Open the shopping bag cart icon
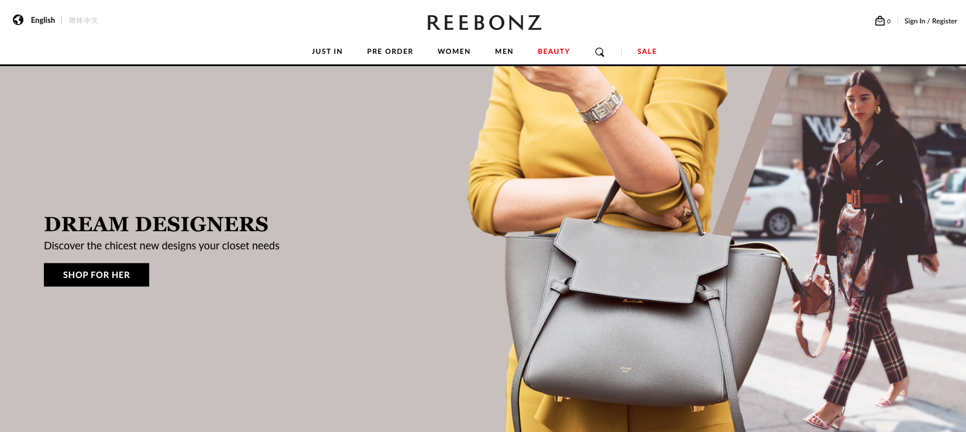Image resolution: width=966 pixels, height=432 pixels. (x=879, y=21)
